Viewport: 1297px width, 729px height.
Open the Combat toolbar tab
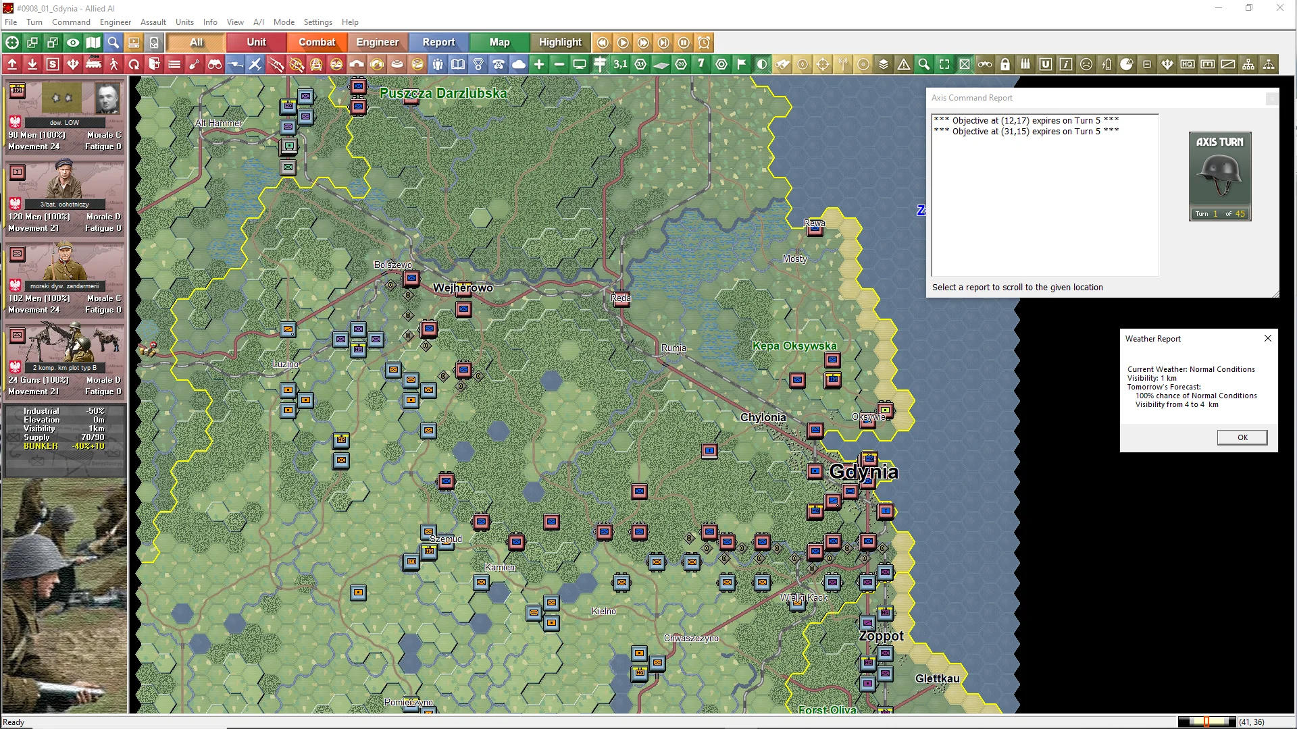coord(317,43)
